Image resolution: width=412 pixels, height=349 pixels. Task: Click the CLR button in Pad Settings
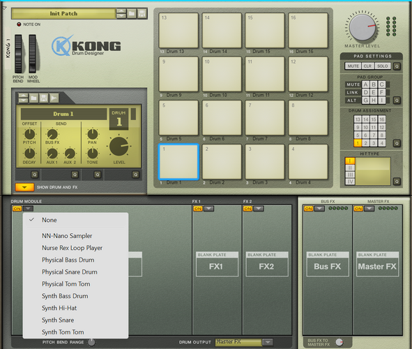pyautogui.click(x=367, y=66)
